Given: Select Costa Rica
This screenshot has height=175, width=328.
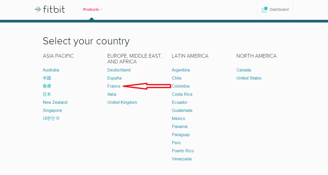Looking at the screenshot, I should 182,94.
